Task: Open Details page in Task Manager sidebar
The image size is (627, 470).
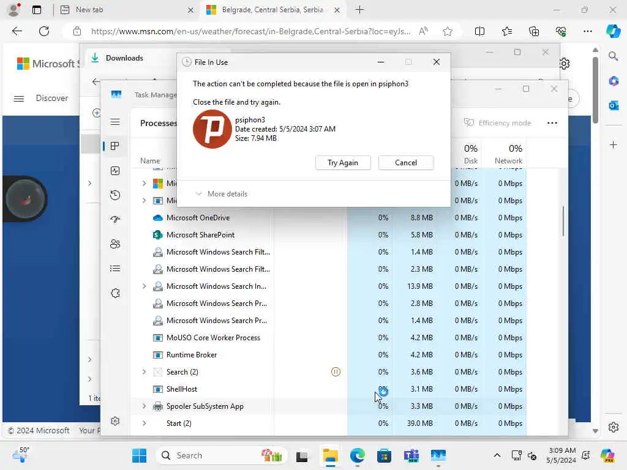Action: 115,268
